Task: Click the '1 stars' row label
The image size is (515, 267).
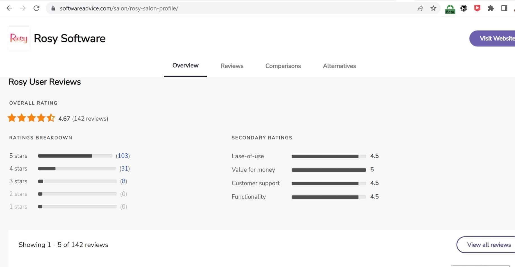Action: click(18, 206)
